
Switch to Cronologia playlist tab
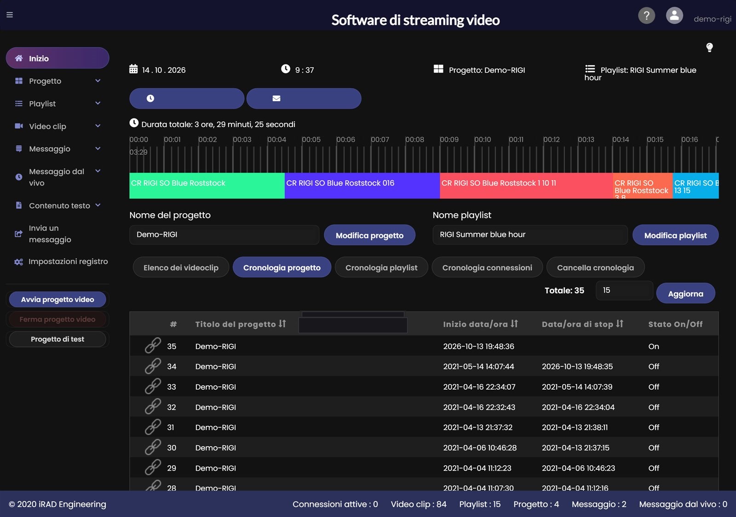pyautogui.click(x=381, y=267)
